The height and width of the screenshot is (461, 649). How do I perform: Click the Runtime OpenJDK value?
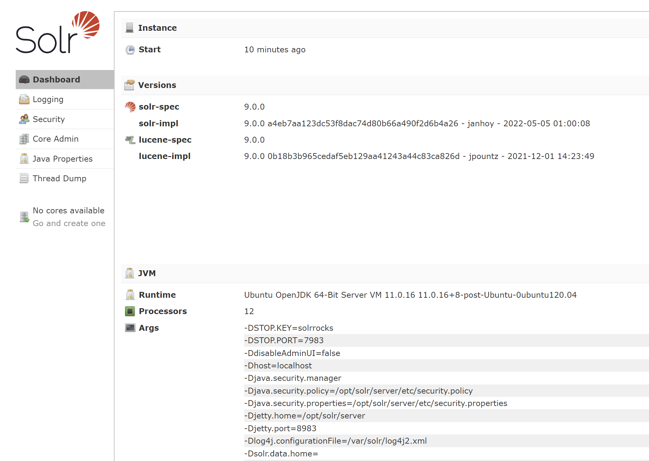pos(410,295)
